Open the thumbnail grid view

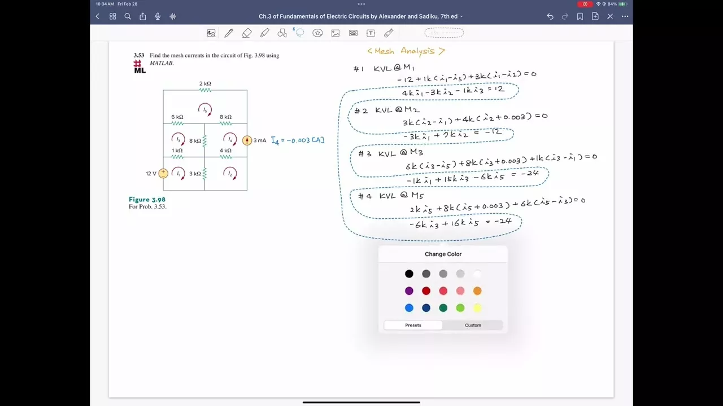[113, 16]
